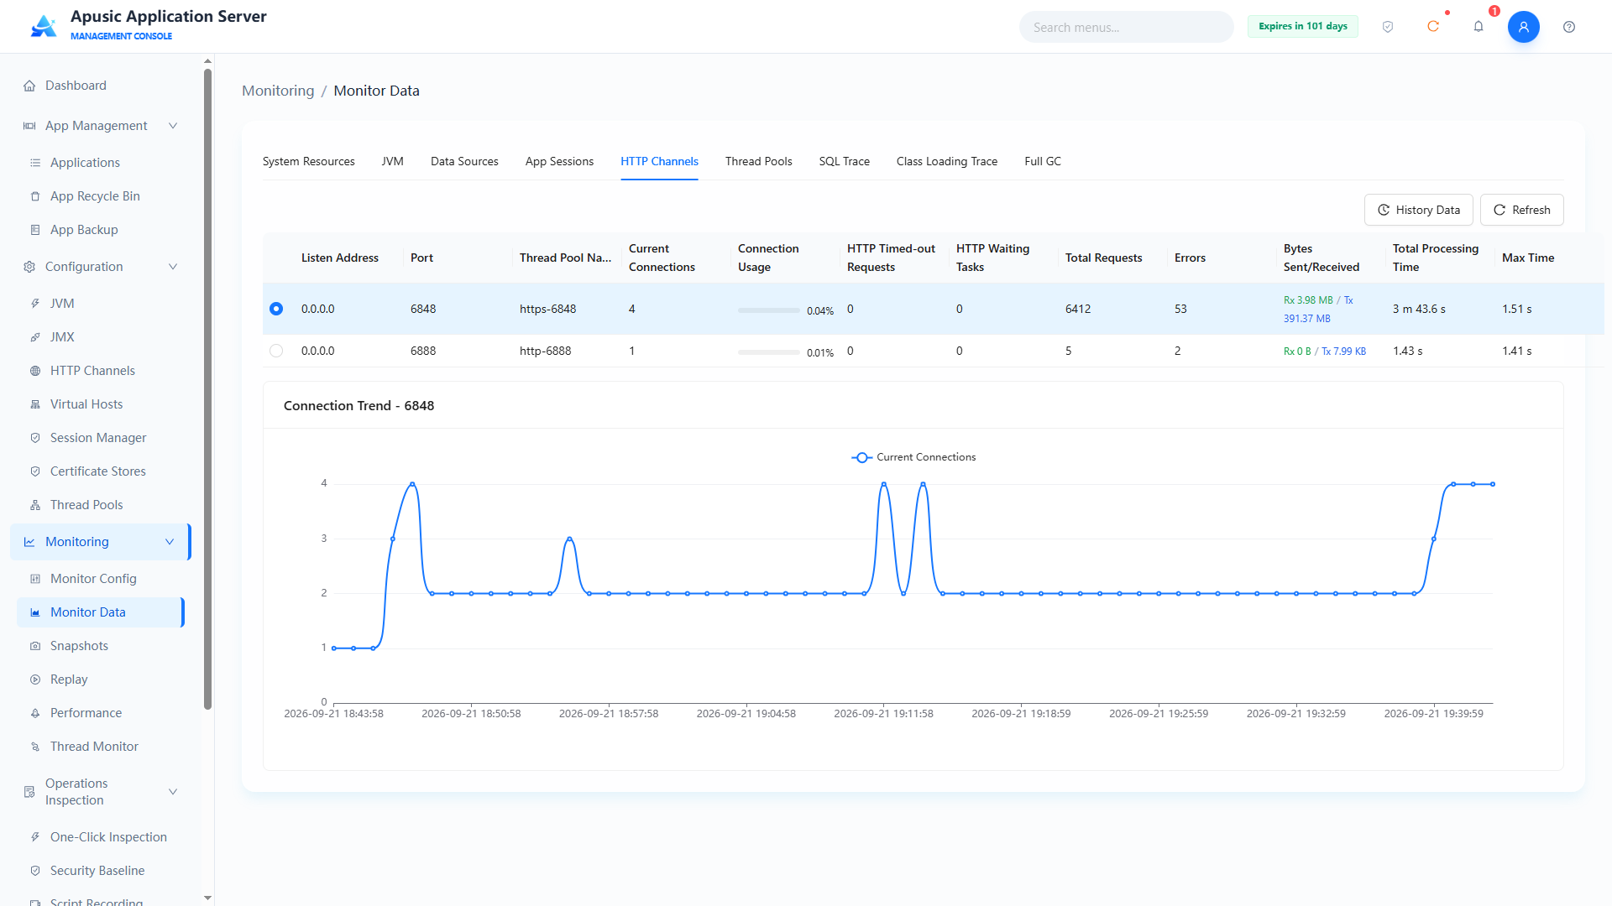The width and height of the screenshot is (1612, 906).
Task: Toggle the Current Connections legend series
Action: pos(913,457)
